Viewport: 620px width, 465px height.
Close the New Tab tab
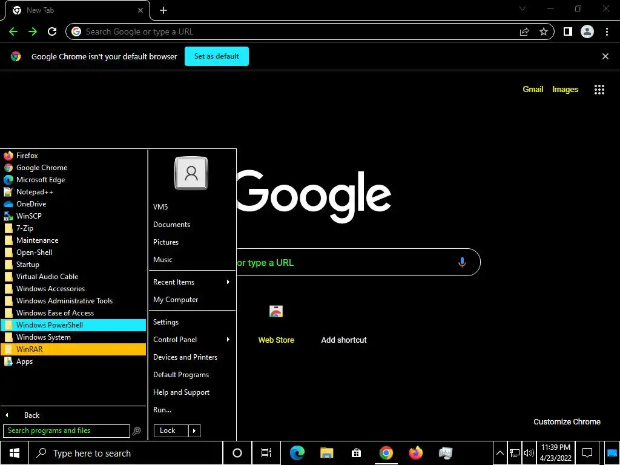(x=140, y=10)
